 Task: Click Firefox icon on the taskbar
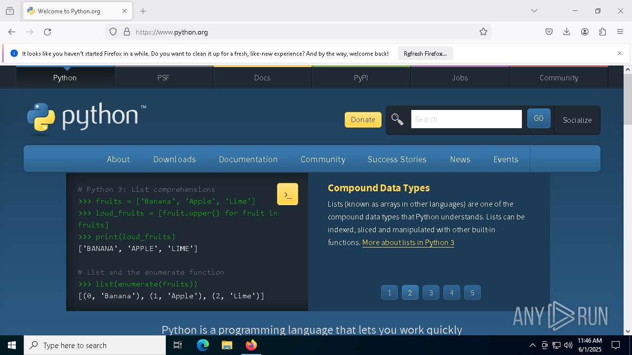pyautogui.click(x=251, y=345)
